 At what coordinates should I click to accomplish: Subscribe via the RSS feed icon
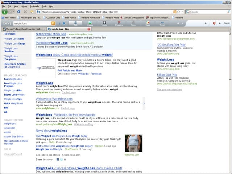(x=175, y=12)
